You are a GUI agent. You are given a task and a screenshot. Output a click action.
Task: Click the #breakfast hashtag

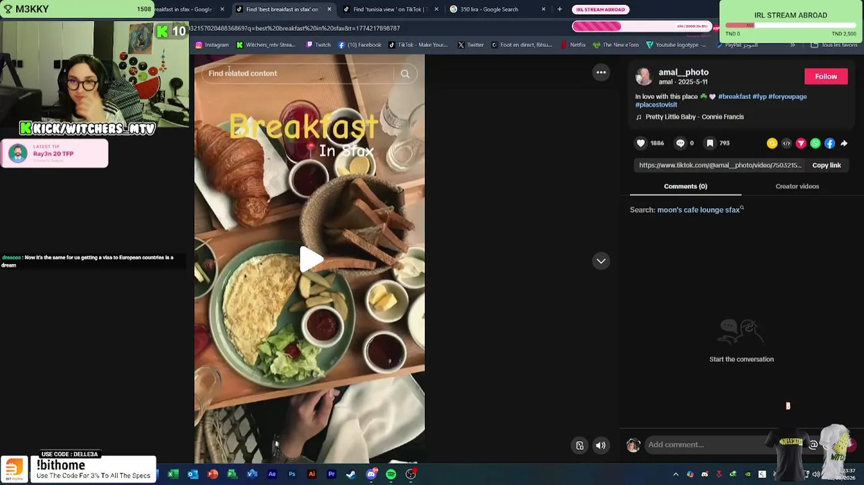734,96
